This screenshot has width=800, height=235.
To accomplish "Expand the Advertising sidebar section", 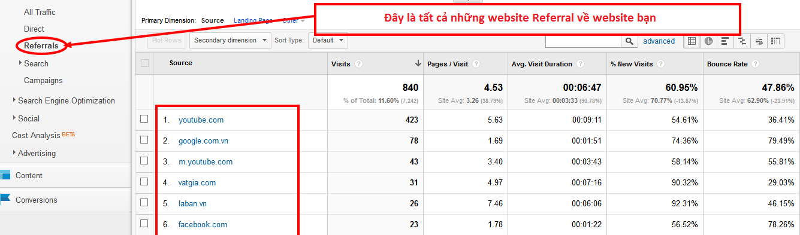I will coord(14,152).
